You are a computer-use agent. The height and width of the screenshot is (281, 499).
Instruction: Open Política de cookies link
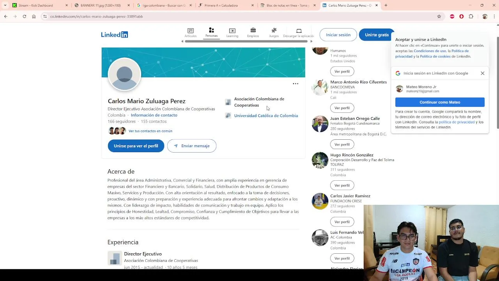435,56
